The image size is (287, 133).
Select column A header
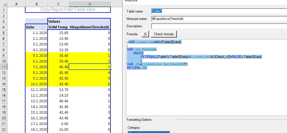tap(16, 4)
